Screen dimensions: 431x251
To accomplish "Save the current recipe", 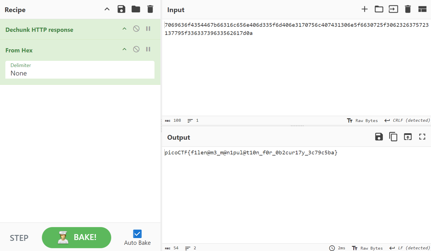I will coord(121,9).
